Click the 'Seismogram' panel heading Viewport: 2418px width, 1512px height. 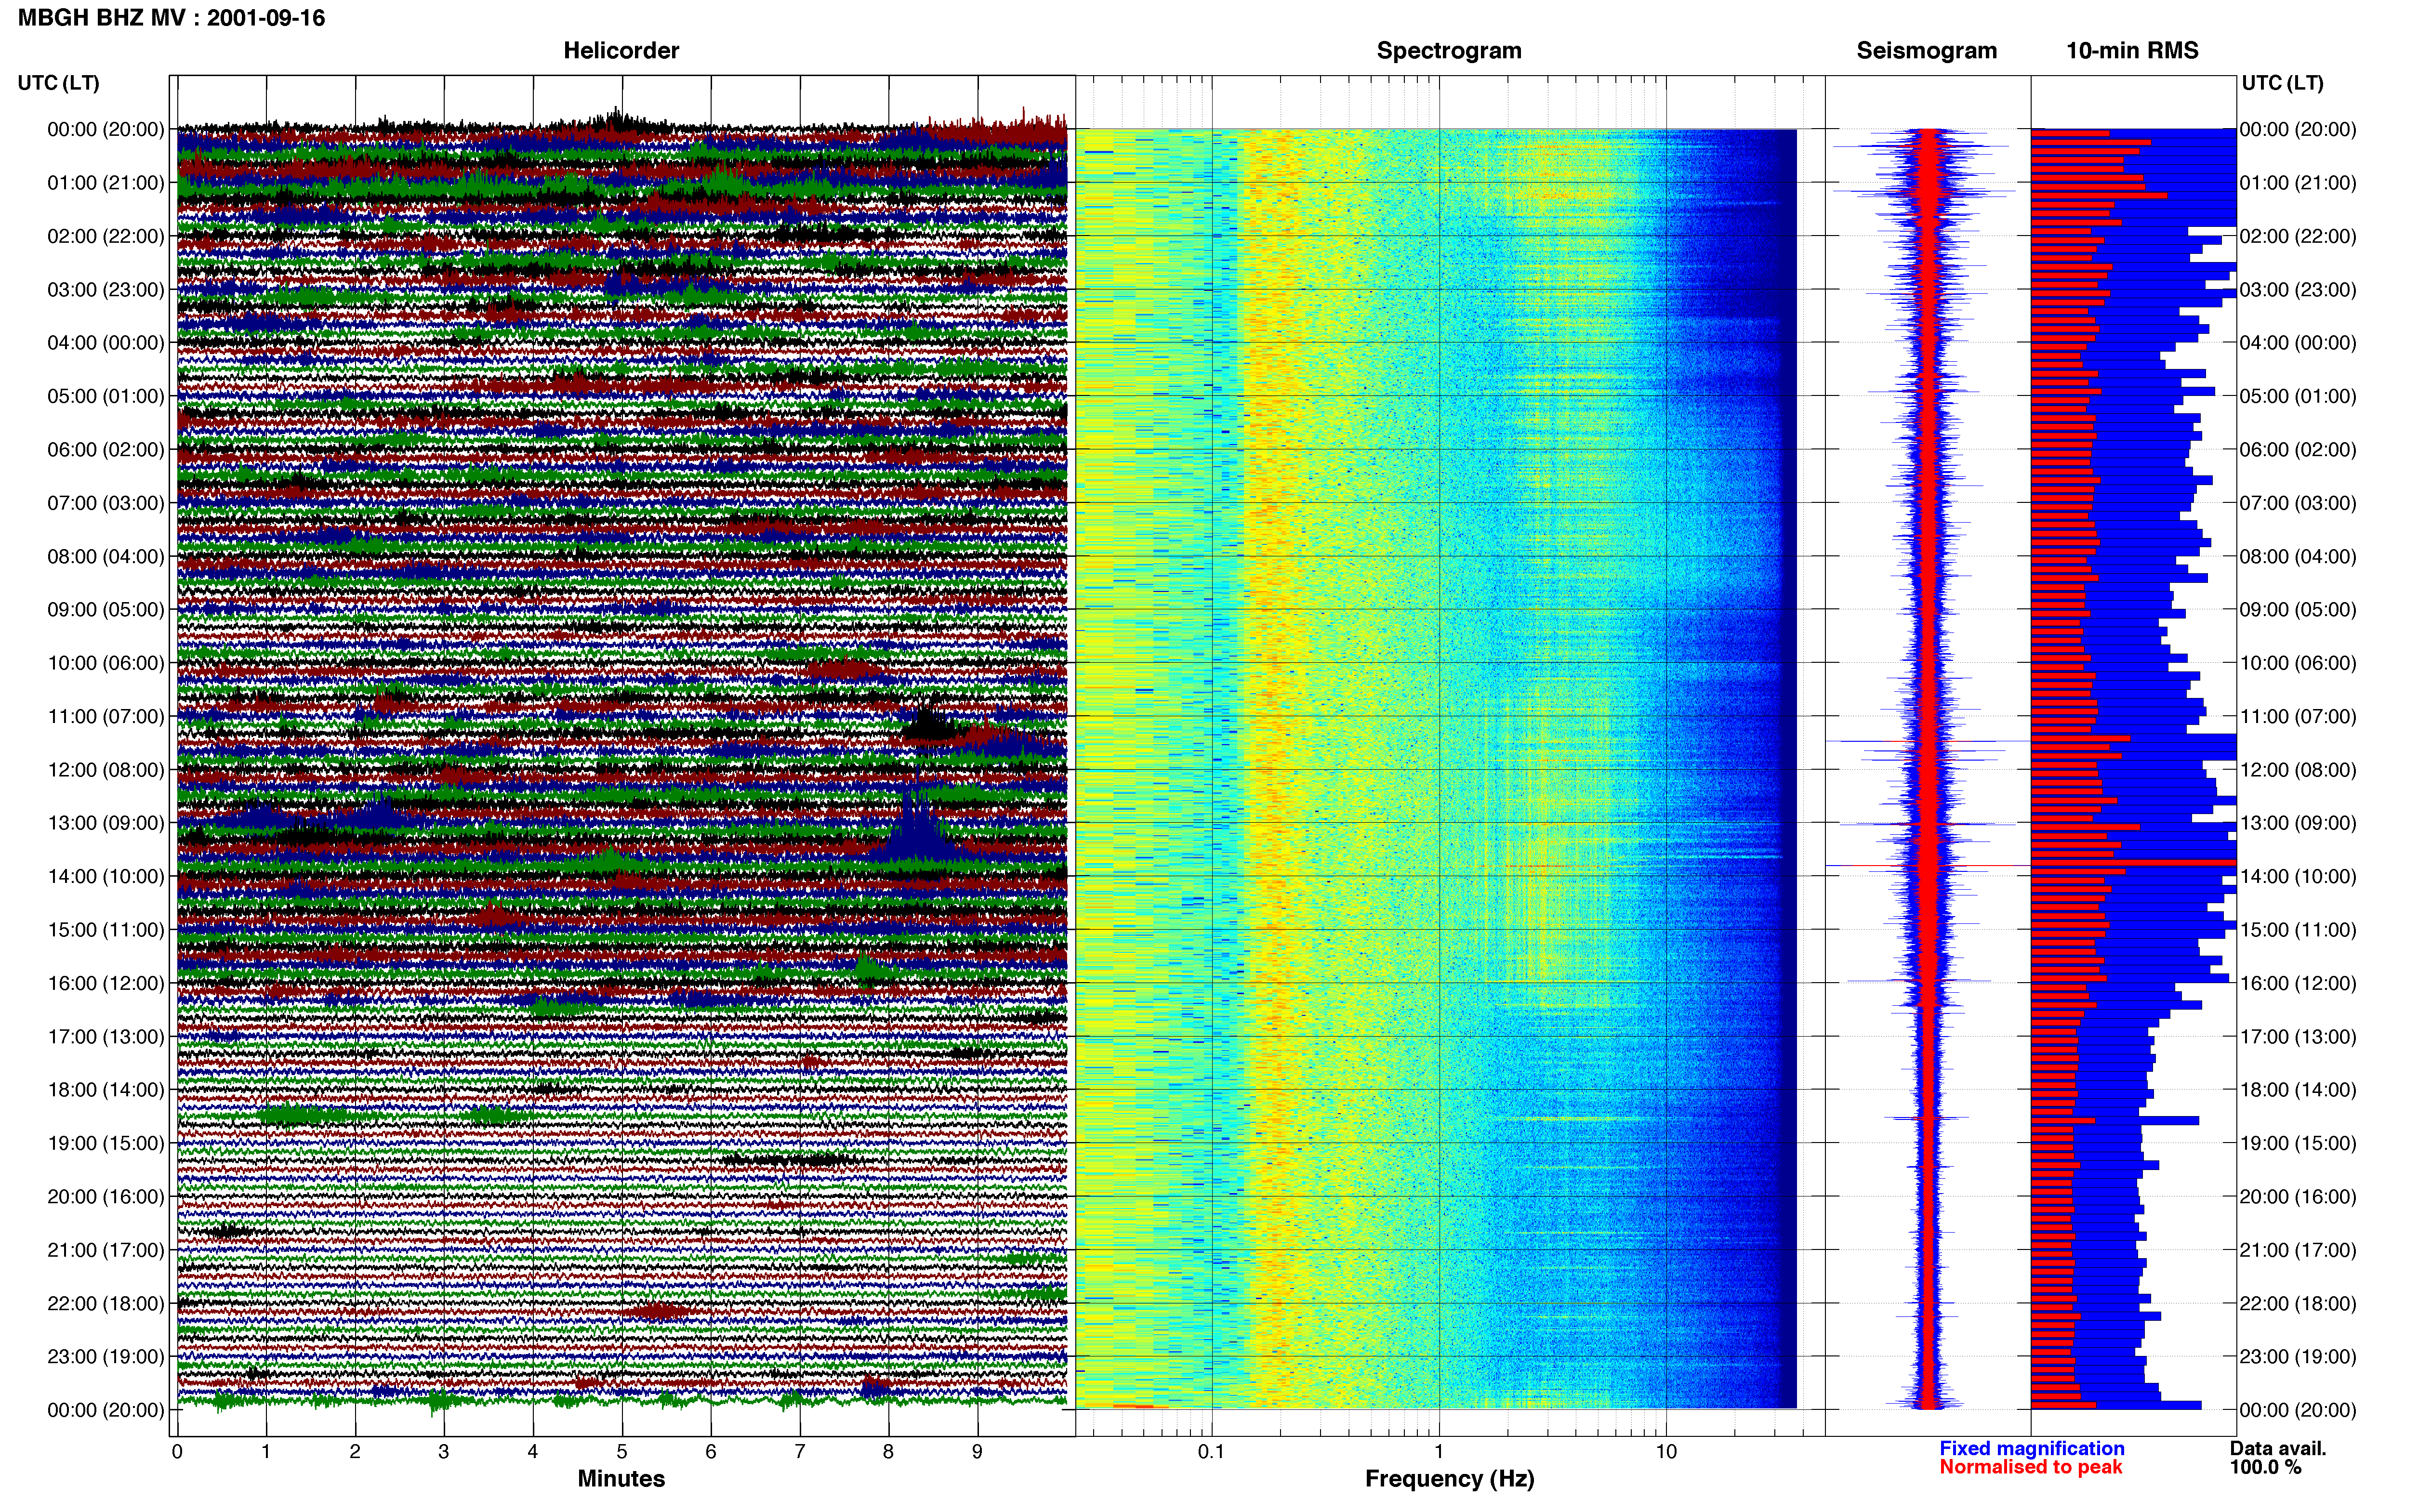(1926, 50)
